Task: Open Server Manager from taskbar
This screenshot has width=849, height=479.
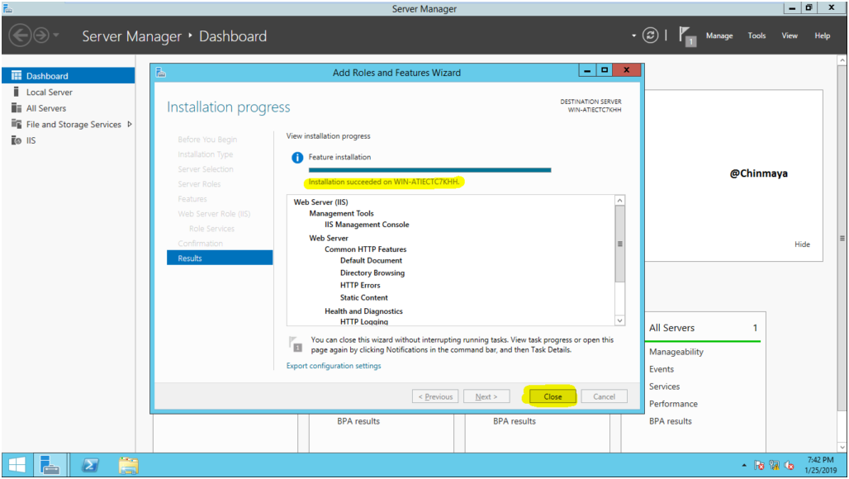Action: 50,465
